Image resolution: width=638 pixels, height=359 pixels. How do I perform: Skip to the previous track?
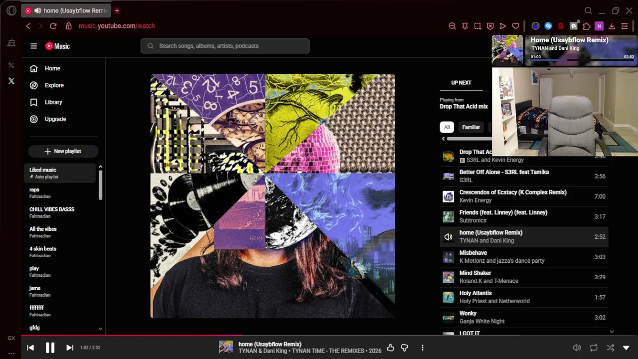click(30, 348)
